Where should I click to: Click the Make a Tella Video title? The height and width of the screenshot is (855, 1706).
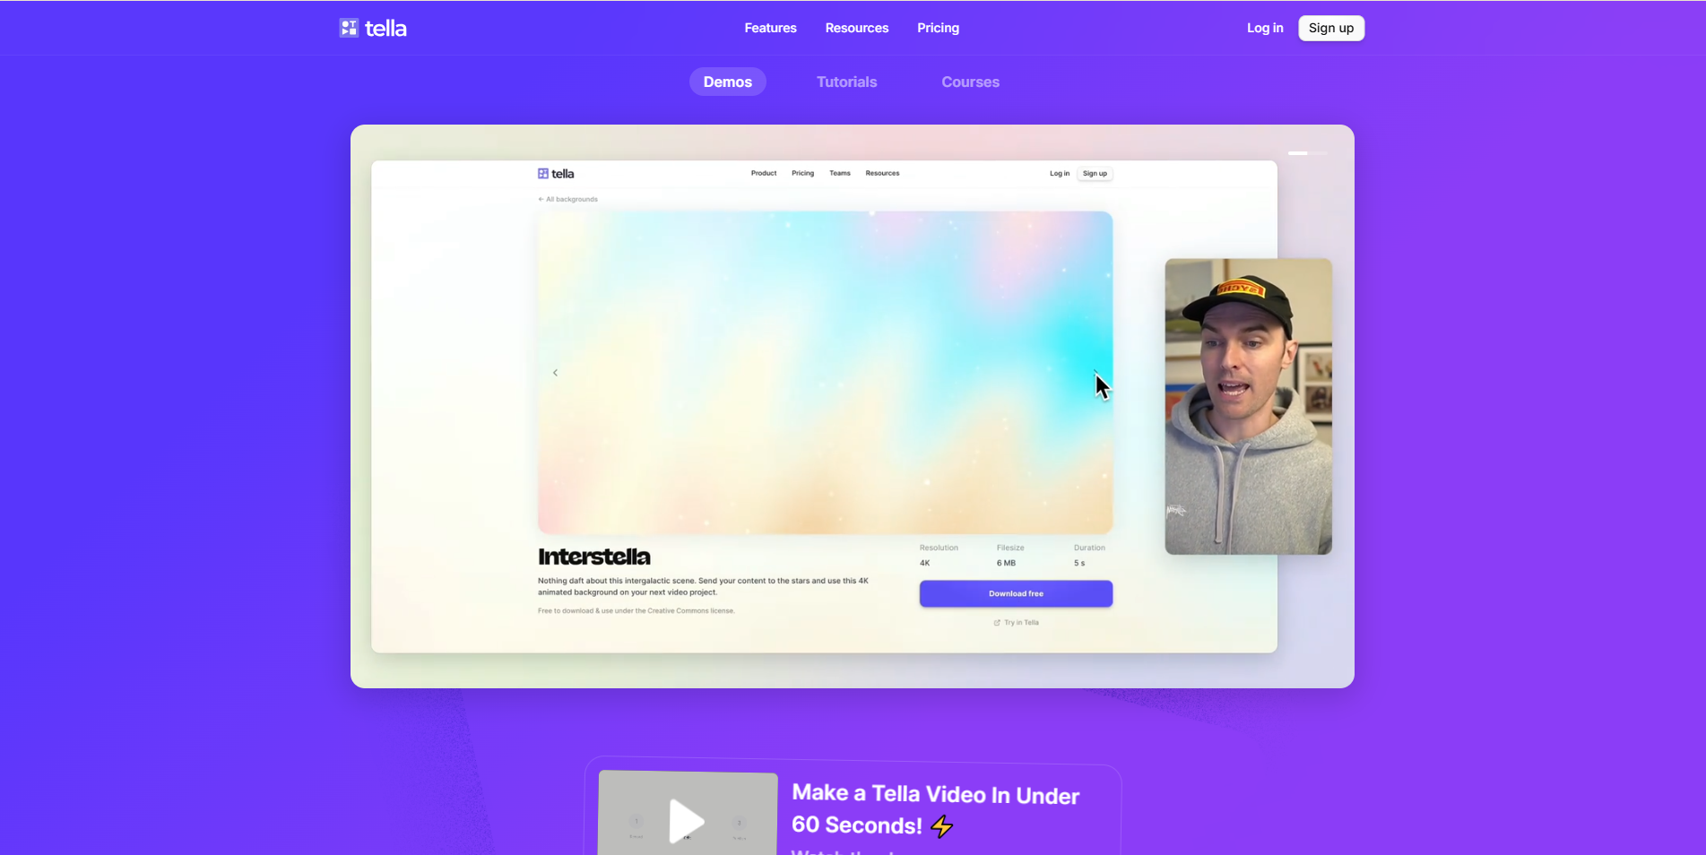pos(935,808)
